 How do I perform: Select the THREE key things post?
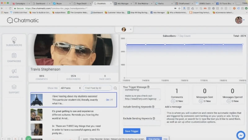pyautogui.click(x=73, y=129)
